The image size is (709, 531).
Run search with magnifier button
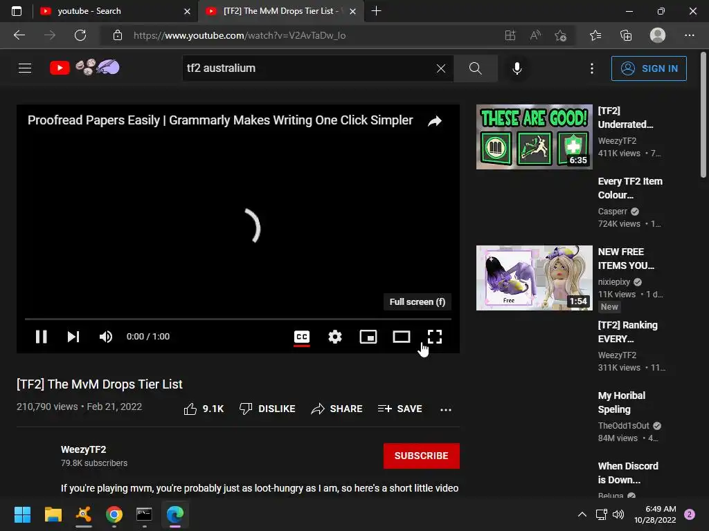pos(475,68)
